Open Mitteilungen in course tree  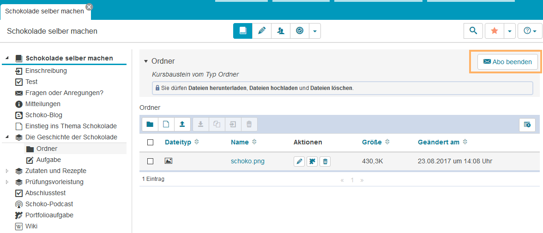[x=42, y=104]
